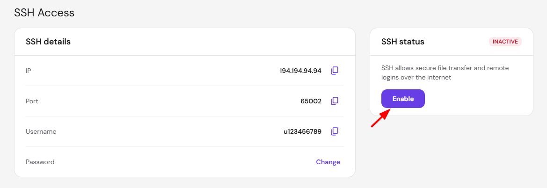
Task: Click the red arrow pointing at Enable
Action: click(380, 117)
